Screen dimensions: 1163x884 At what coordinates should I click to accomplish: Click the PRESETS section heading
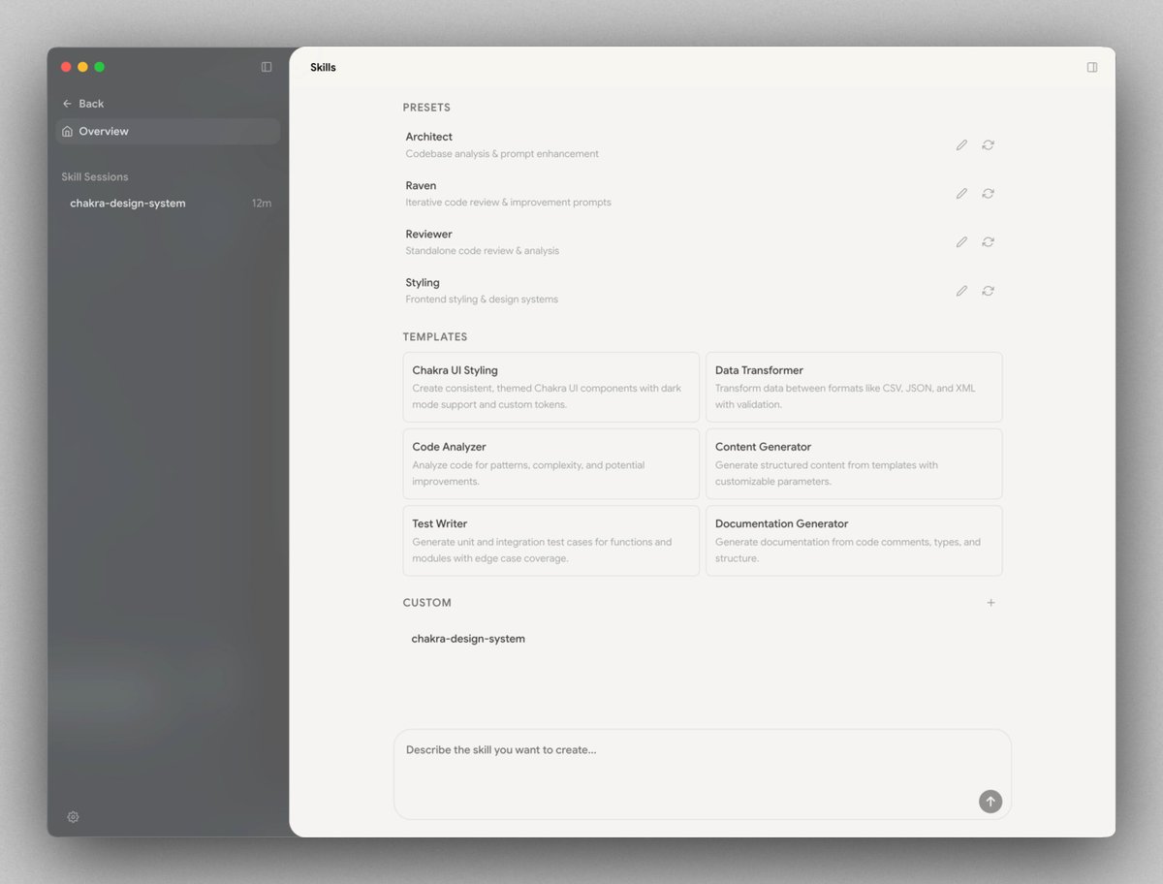click(x=426, y=108)
